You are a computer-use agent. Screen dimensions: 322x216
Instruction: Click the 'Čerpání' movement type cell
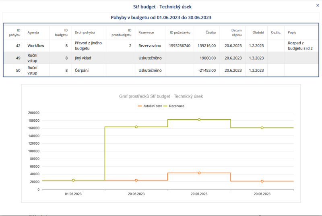point(82,70)
